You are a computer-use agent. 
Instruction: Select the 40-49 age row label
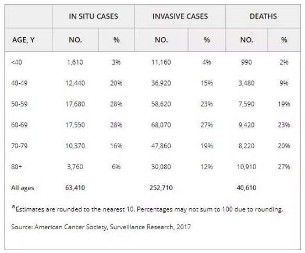(x=19, y=83)
